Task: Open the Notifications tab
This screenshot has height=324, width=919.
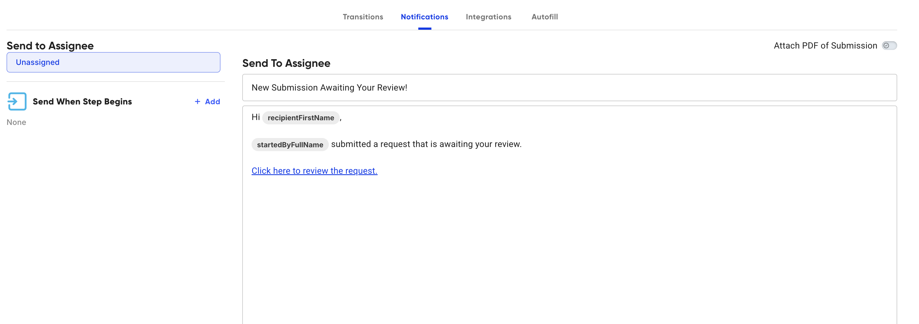Action: pos(425,17)
